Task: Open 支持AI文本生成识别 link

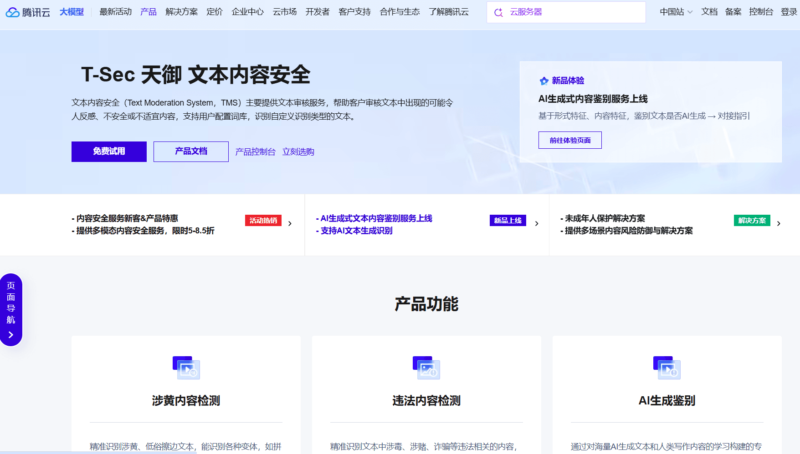Action: point(354,231)
